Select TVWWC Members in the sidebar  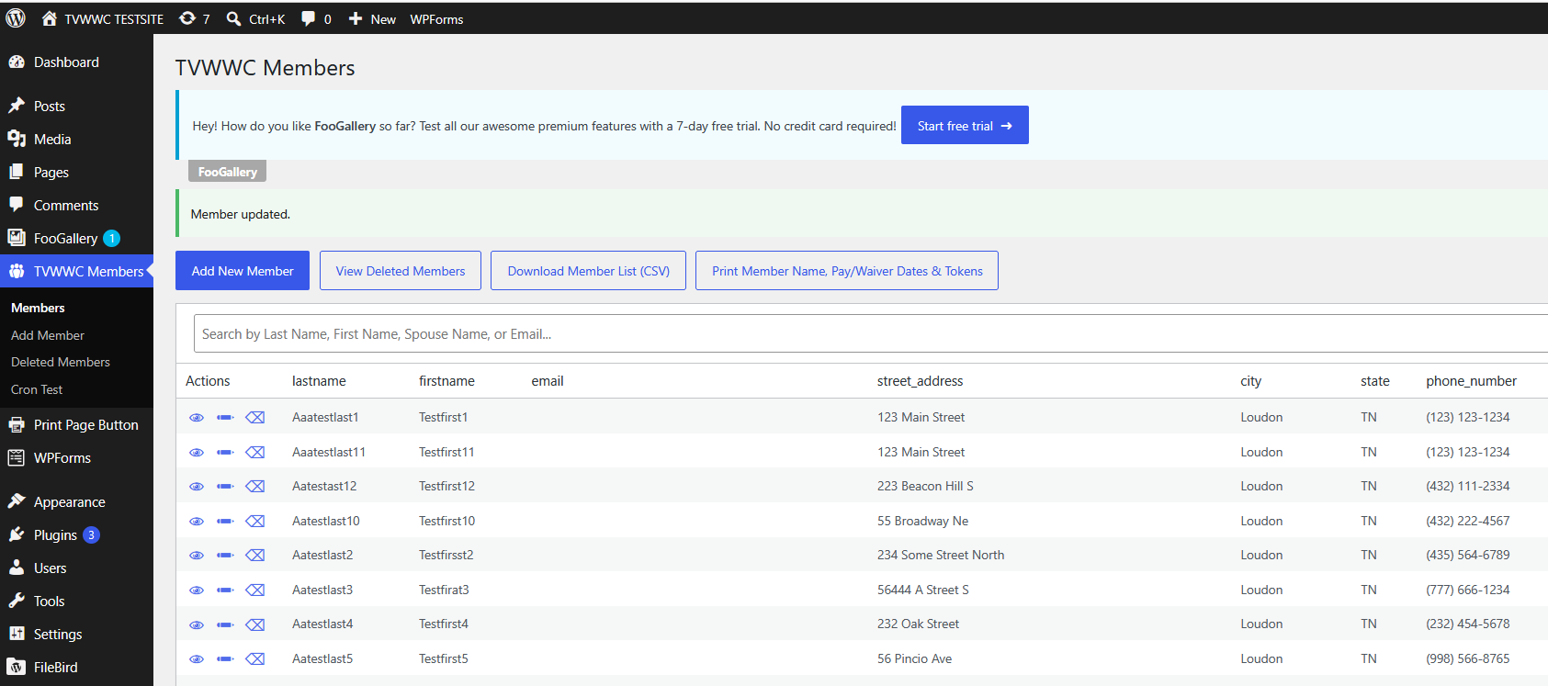(76, 272)
